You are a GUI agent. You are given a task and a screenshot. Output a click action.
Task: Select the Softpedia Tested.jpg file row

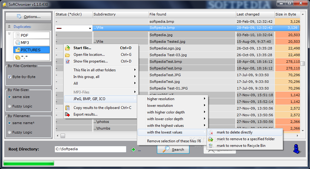click(x=177, y=42)
